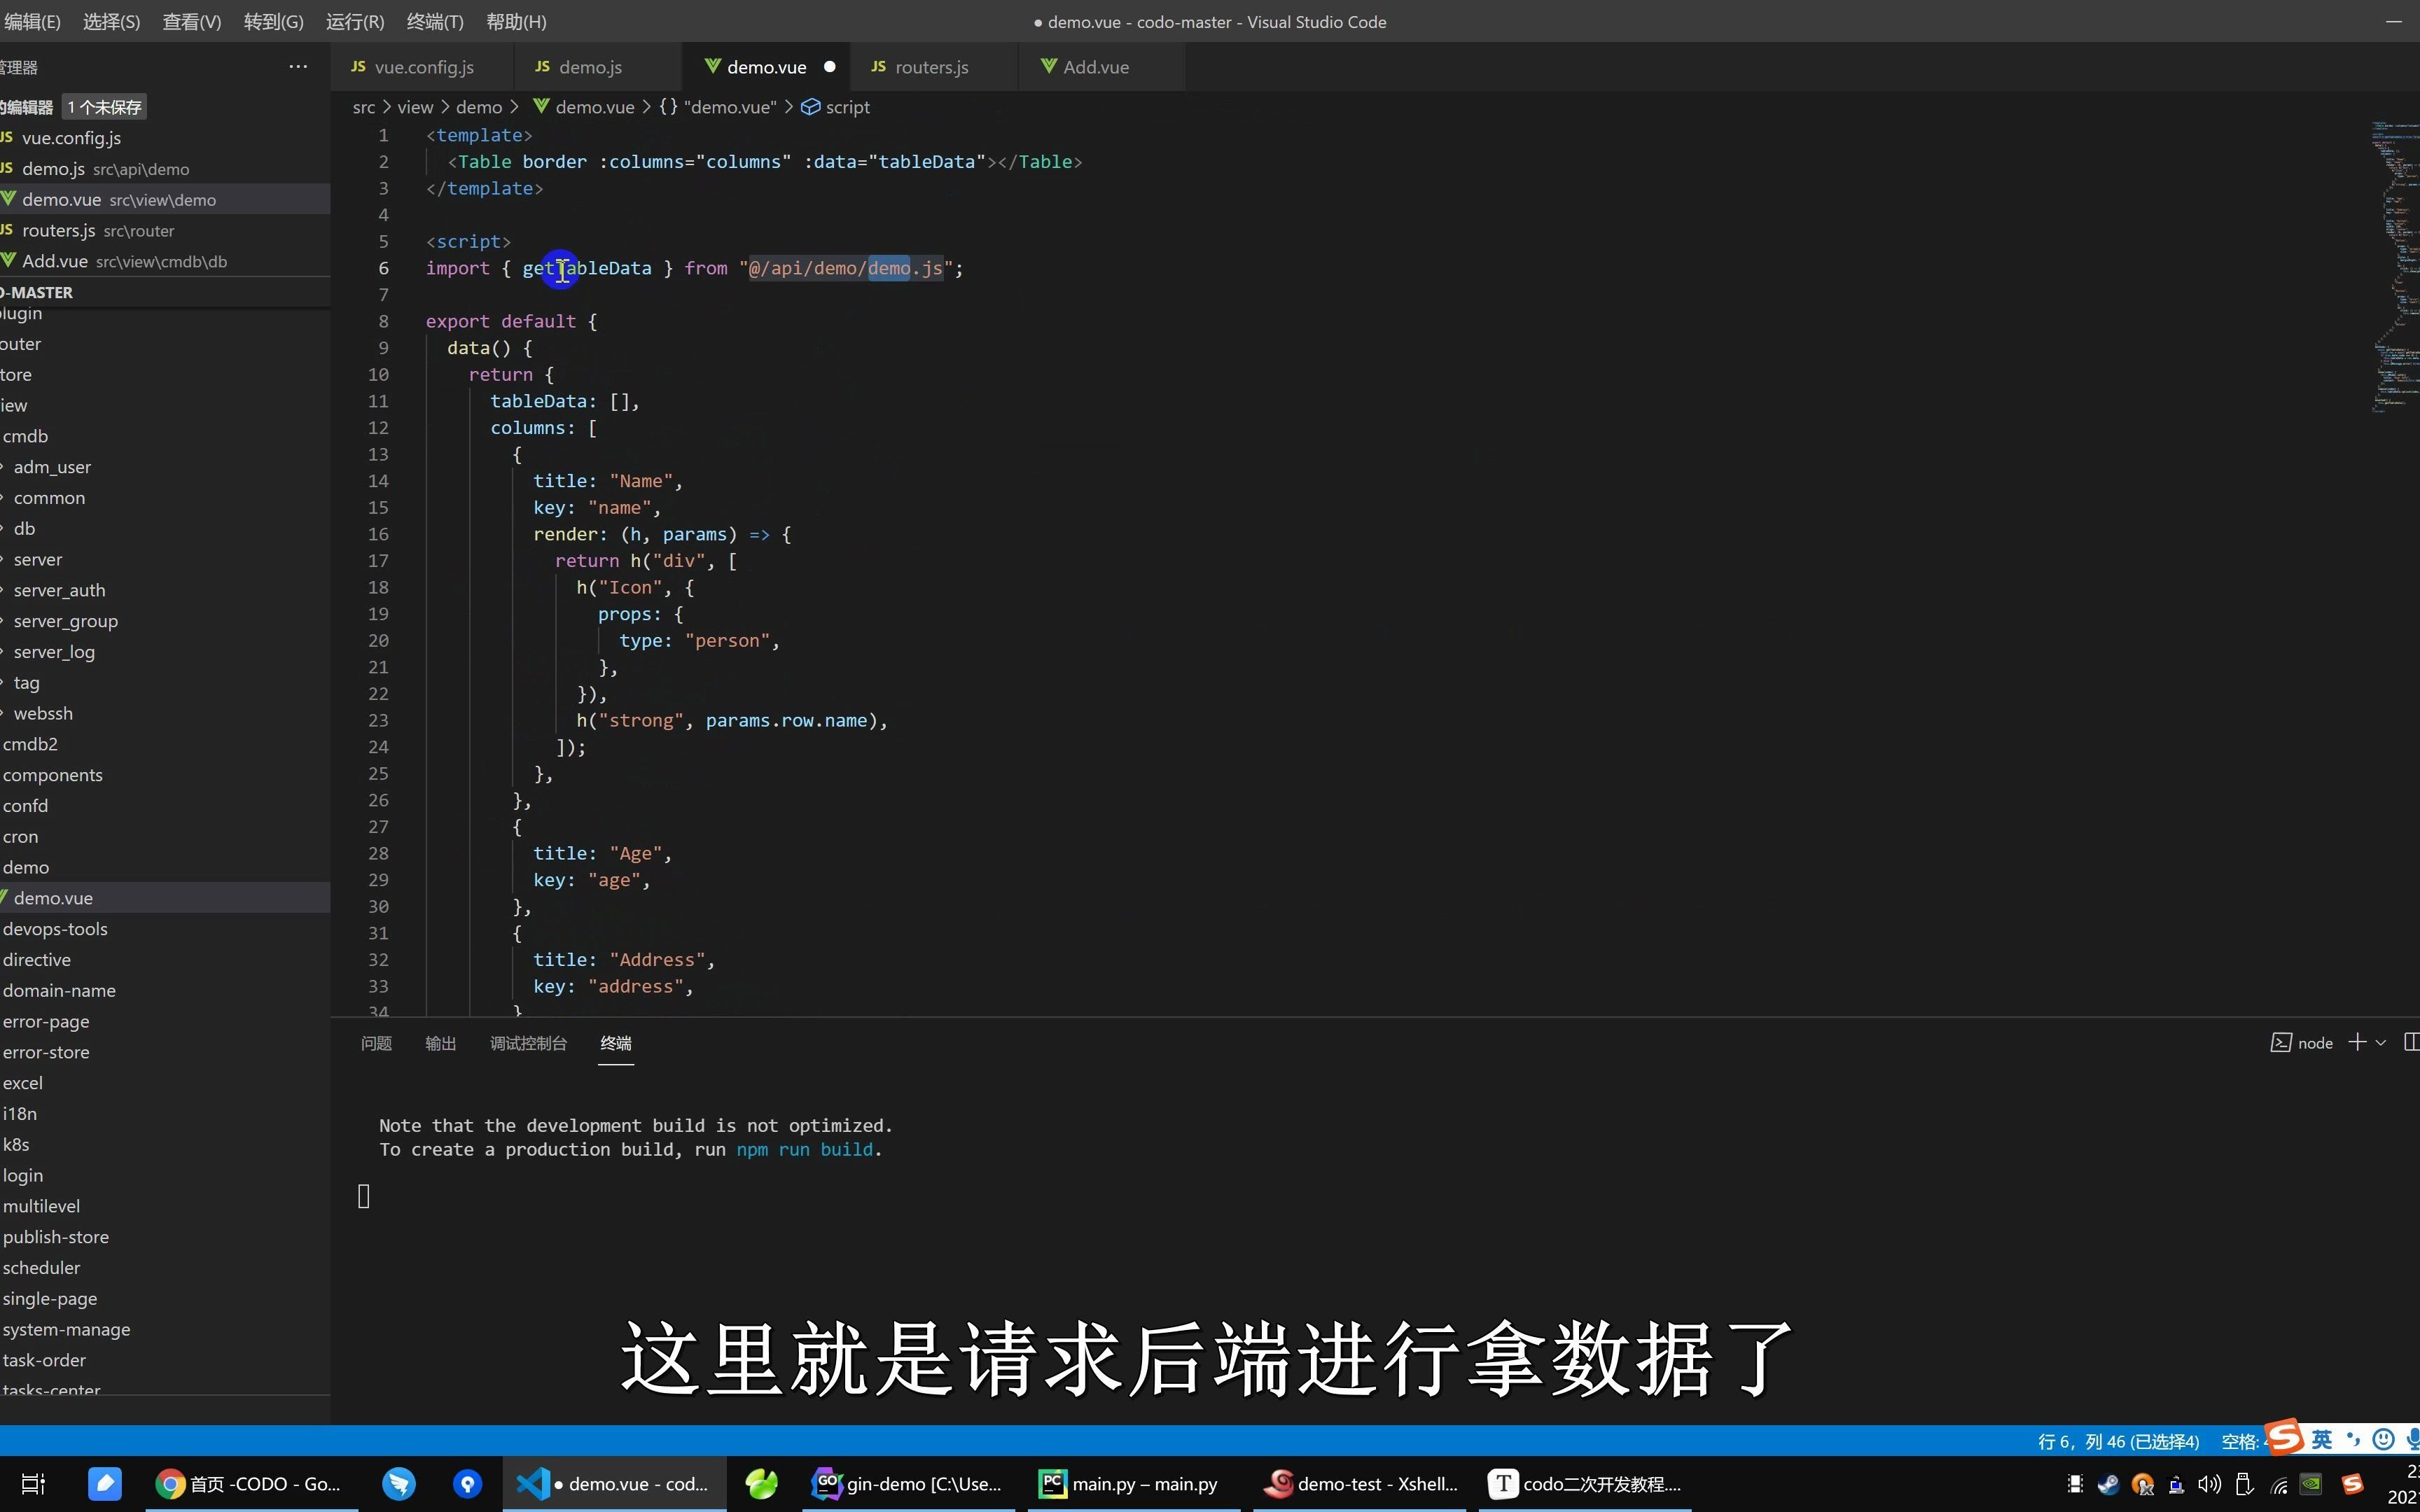Viewport: 2420px width, 1512px height.
Task: Click the JS icon on vue.config.js tab
Action: [358, 66]
